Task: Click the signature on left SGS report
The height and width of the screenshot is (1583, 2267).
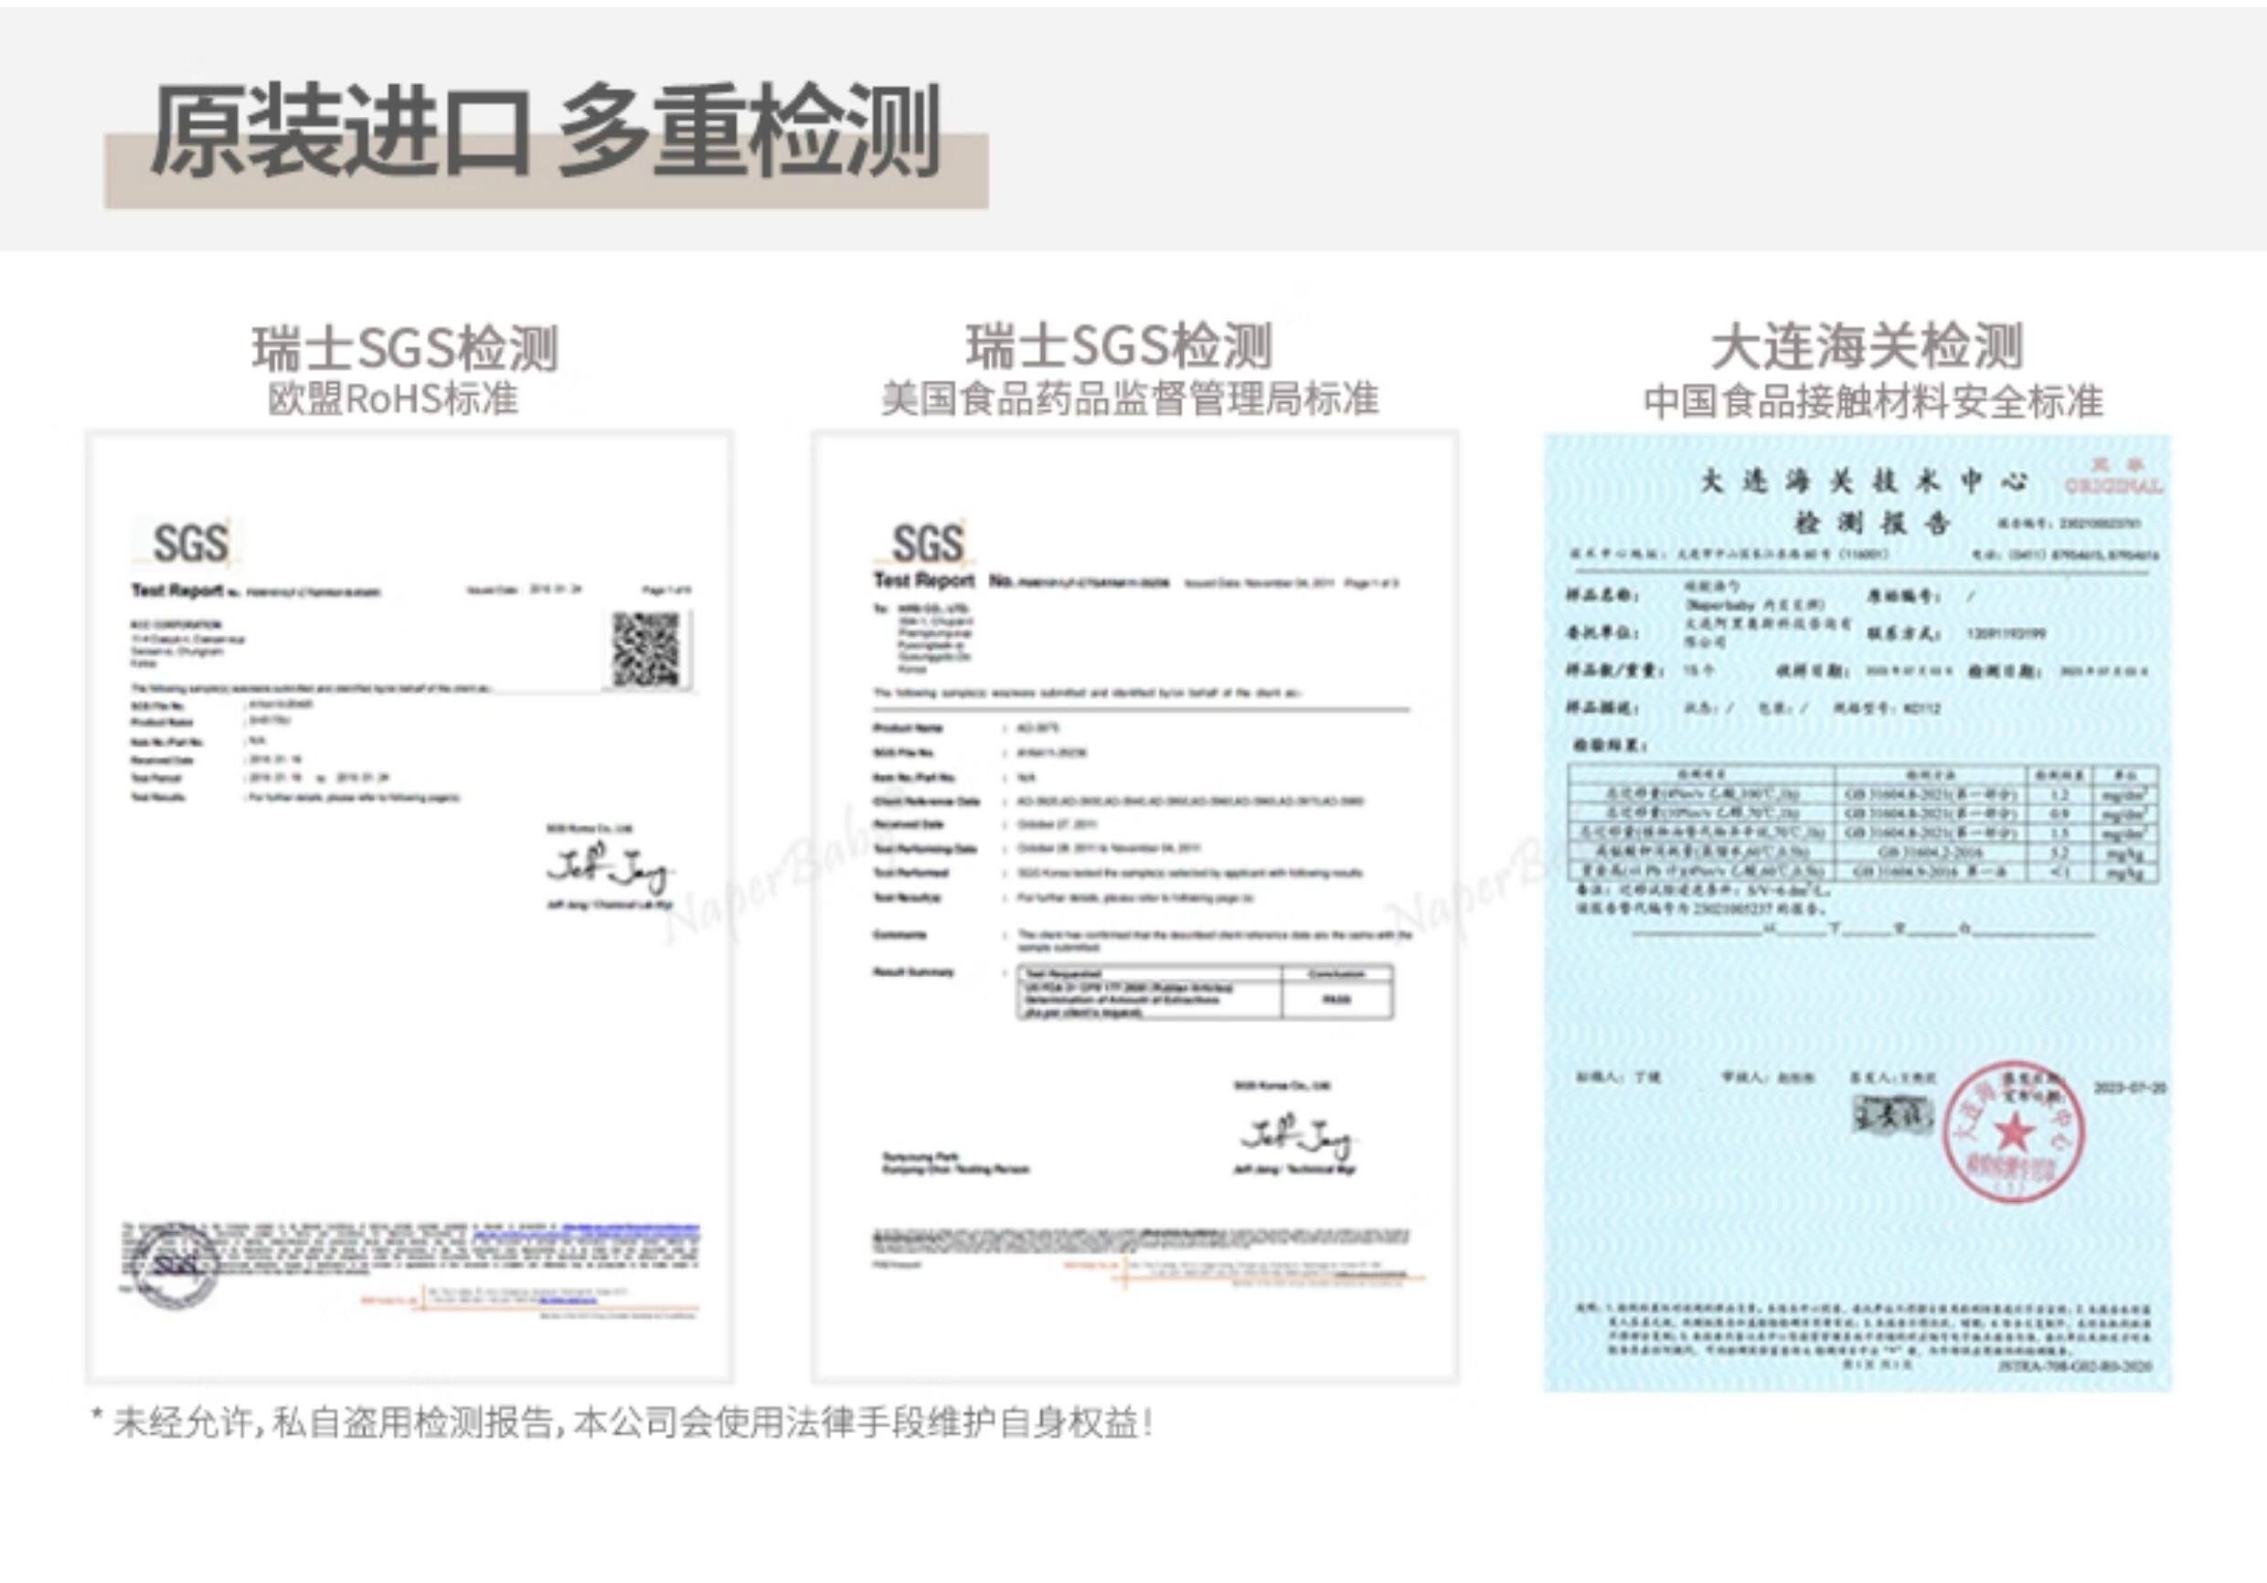Action: pyautogui.click(x=609, y=871)
